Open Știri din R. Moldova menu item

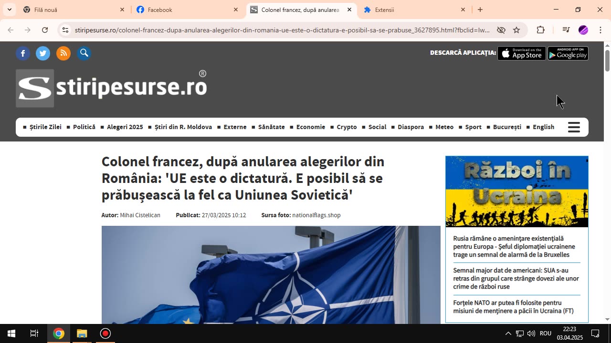(183, 127)
